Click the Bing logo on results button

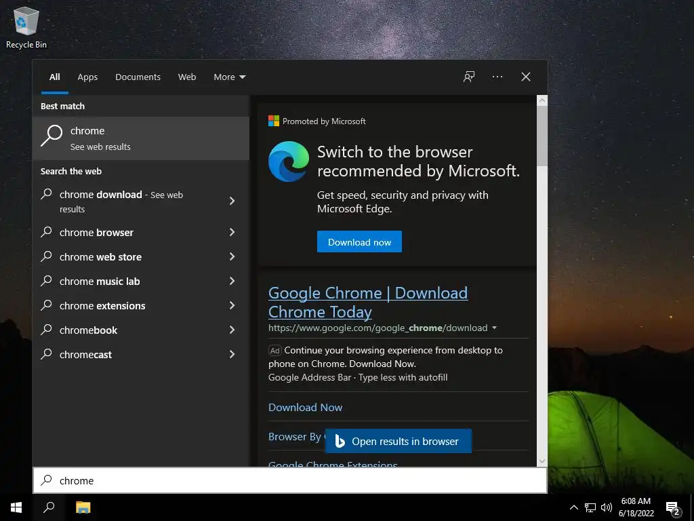[x=340, y=441]
